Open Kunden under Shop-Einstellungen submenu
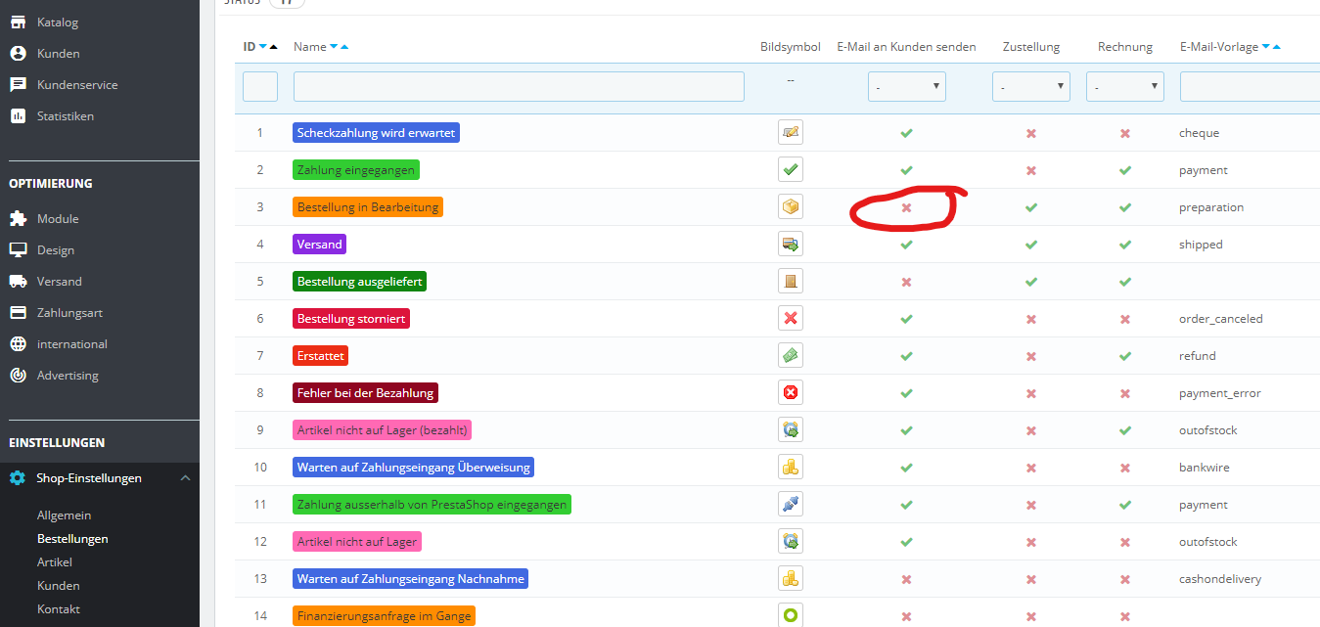Image resolution: width=1320 pixels, height=627 pixels. click(59, 586)
